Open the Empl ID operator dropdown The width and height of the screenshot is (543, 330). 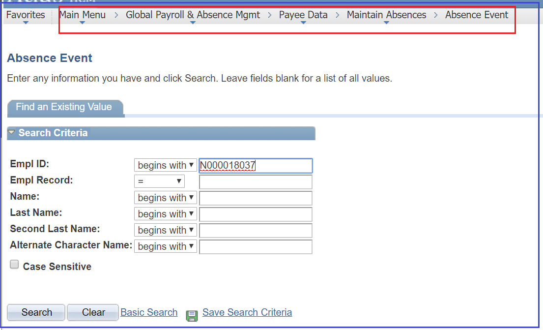pos(166,165)
